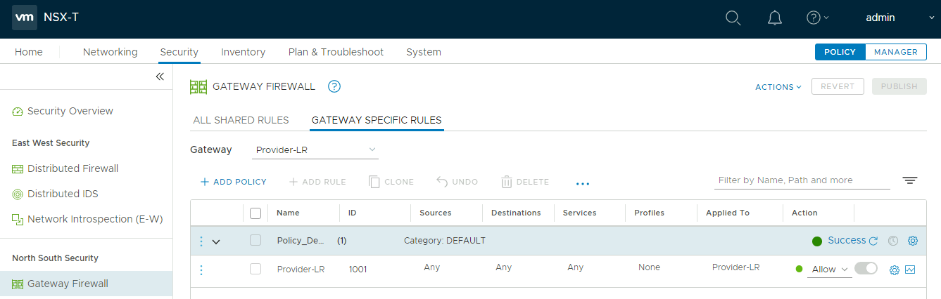This screenshot has height=299, width=941.
Task: Open the search magnifier icon in header
Action: tap(733, 18)
